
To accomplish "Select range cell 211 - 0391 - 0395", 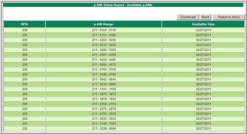I will (x=104, y=55).
